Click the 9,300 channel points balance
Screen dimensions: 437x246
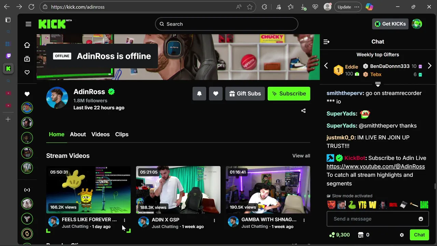339,235
